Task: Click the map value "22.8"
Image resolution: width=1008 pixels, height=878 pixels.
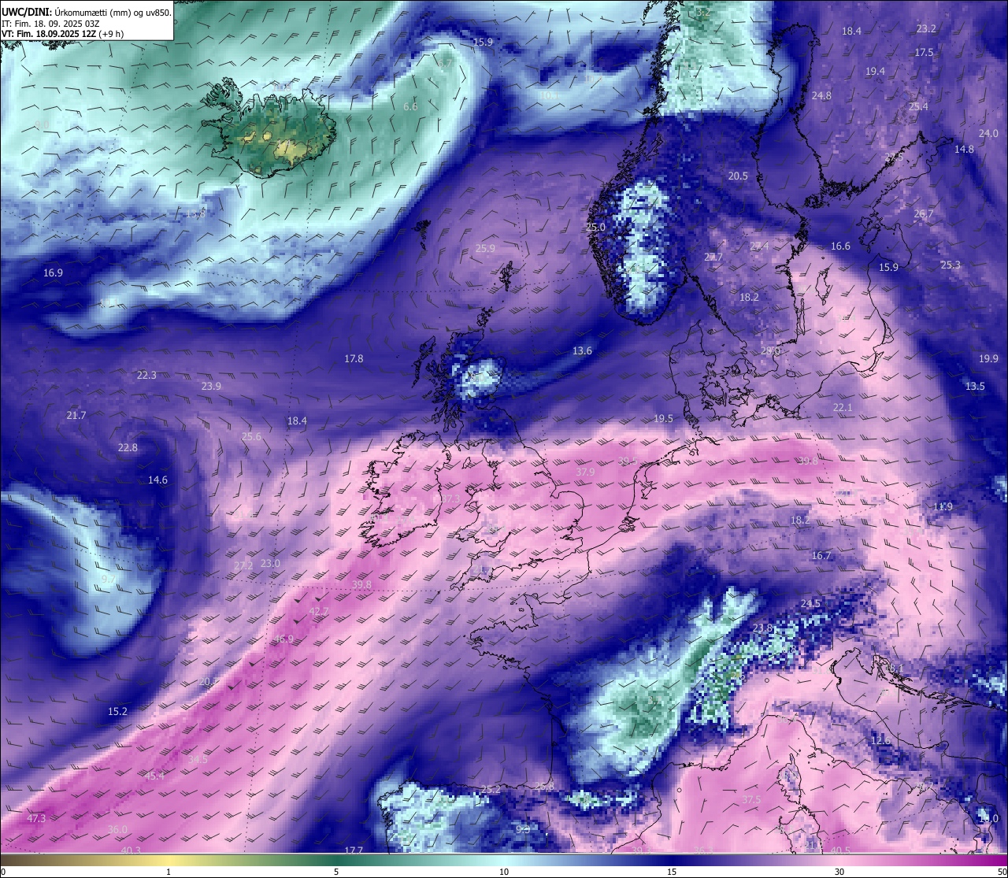Action: coord(128,448)
